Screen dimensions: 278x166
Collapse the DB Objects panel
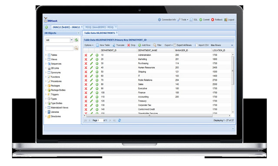(79, 33)
